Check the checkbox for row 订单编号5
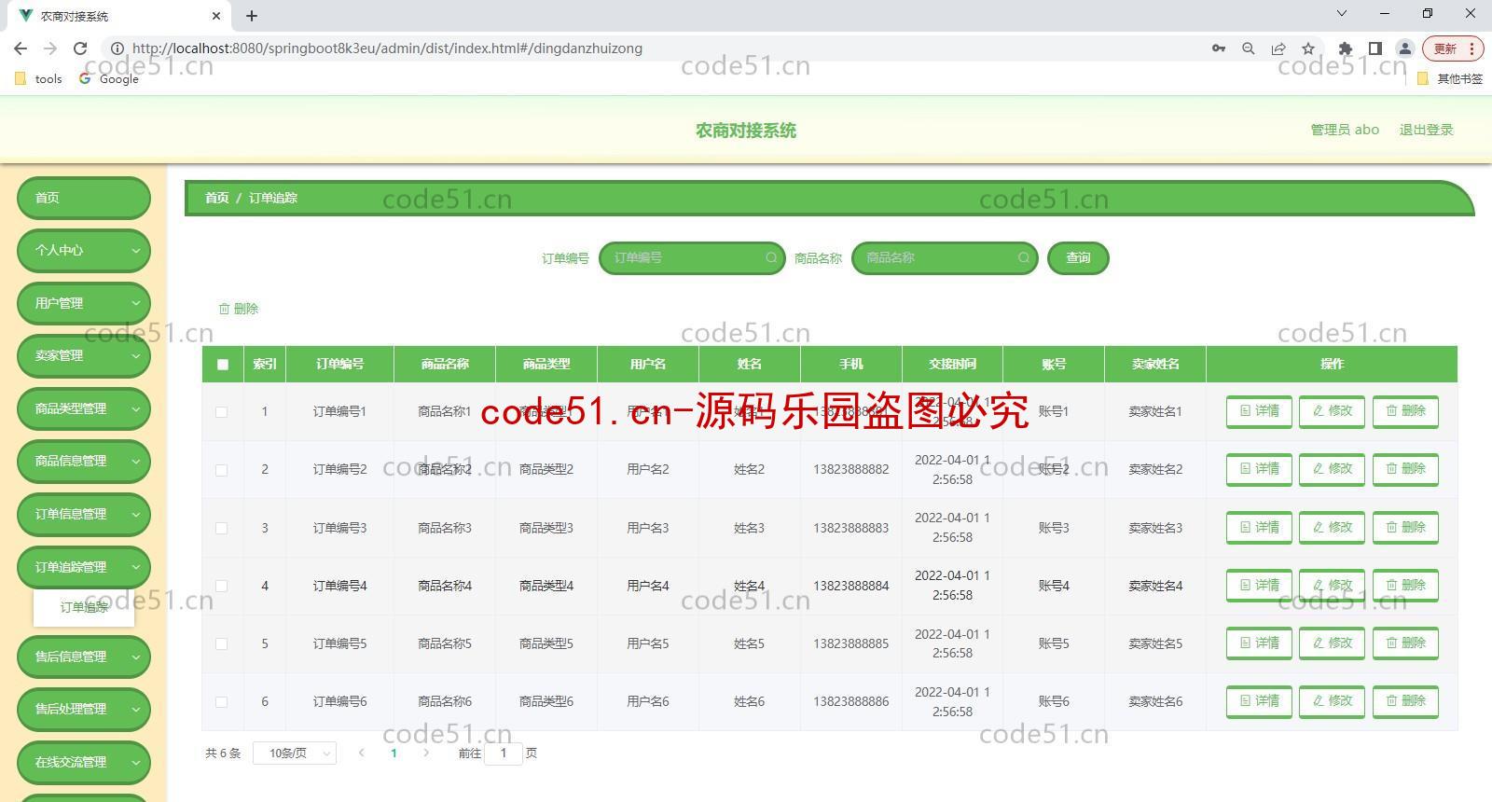Screen dimensions: 1492x802 point(221,643)
